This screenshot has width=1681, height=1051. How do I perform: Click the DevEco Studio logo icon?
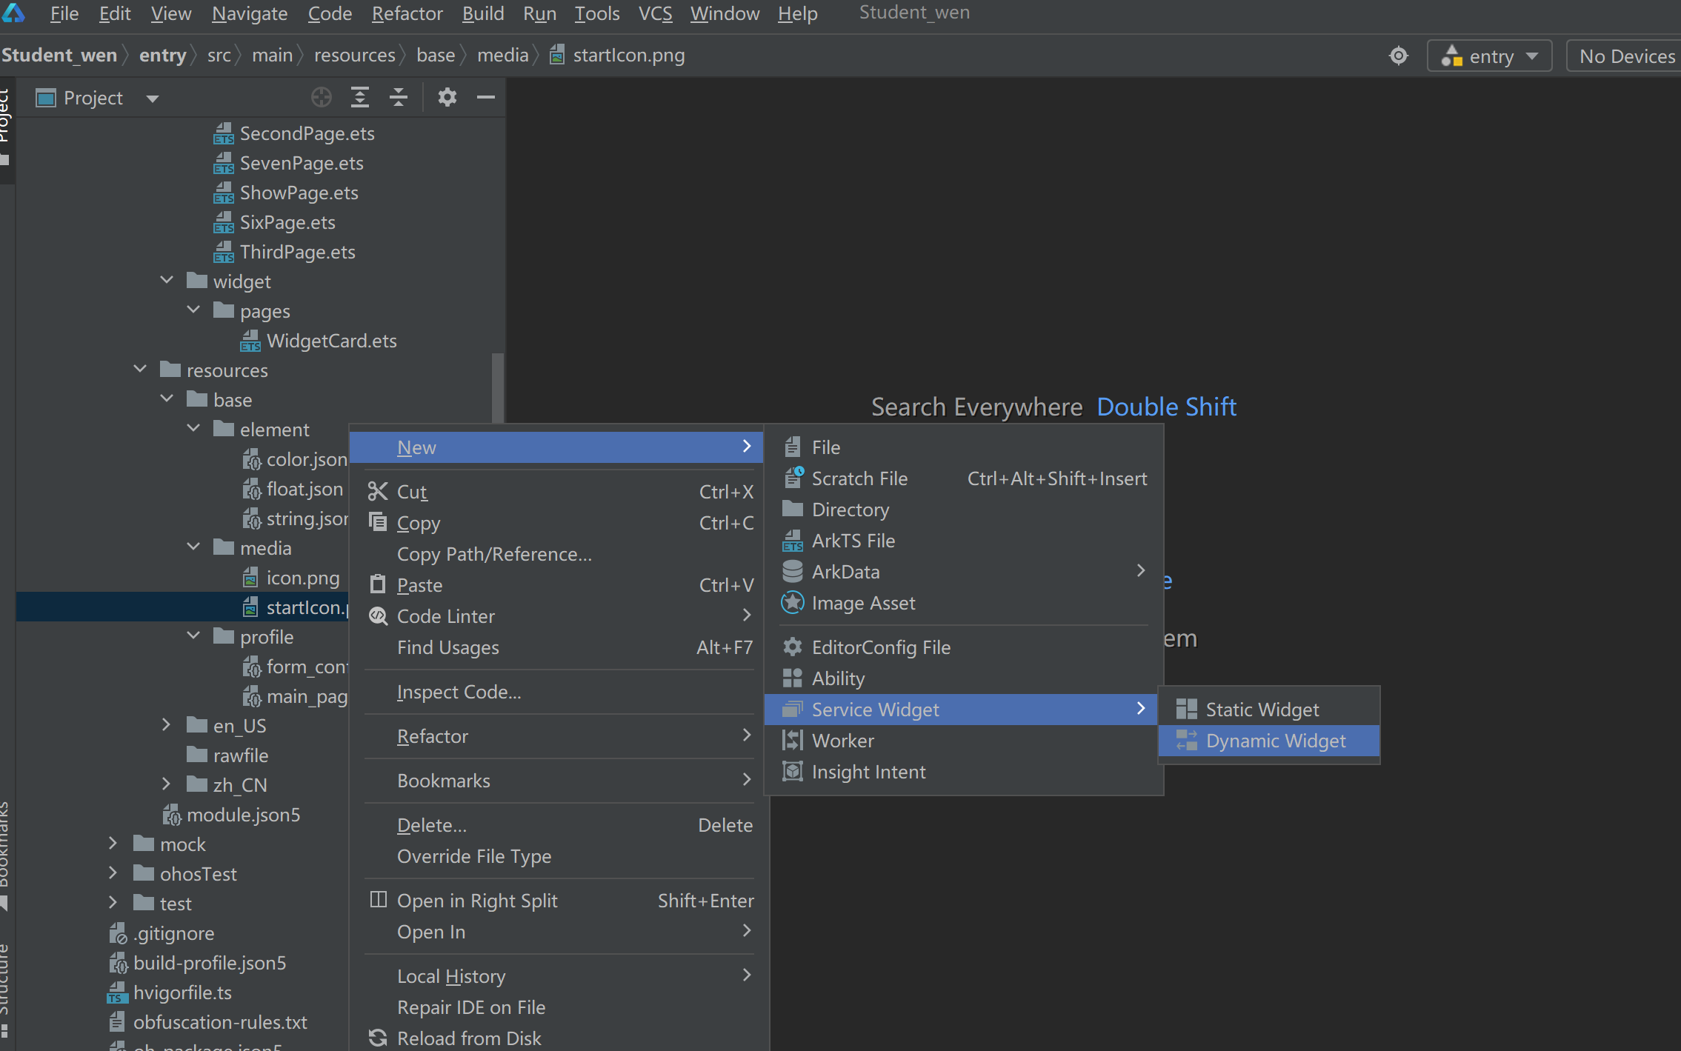[13, 13]
